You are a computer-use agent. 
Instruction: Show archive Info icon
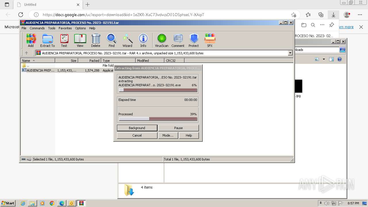click(x=143, y=40)
